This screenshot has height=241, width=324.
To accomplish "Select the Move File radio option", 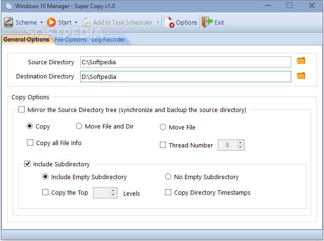I will [x=163, y=127].
